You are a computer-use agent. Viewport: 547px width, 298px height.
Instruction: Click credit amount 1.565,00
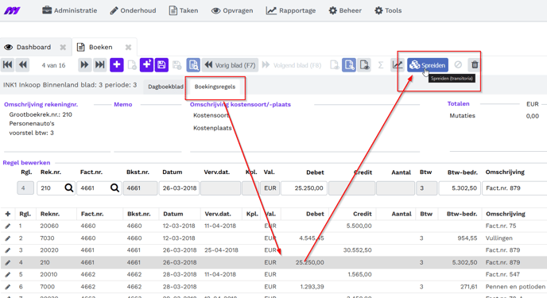pyautogui.click(x=359, y=275)
